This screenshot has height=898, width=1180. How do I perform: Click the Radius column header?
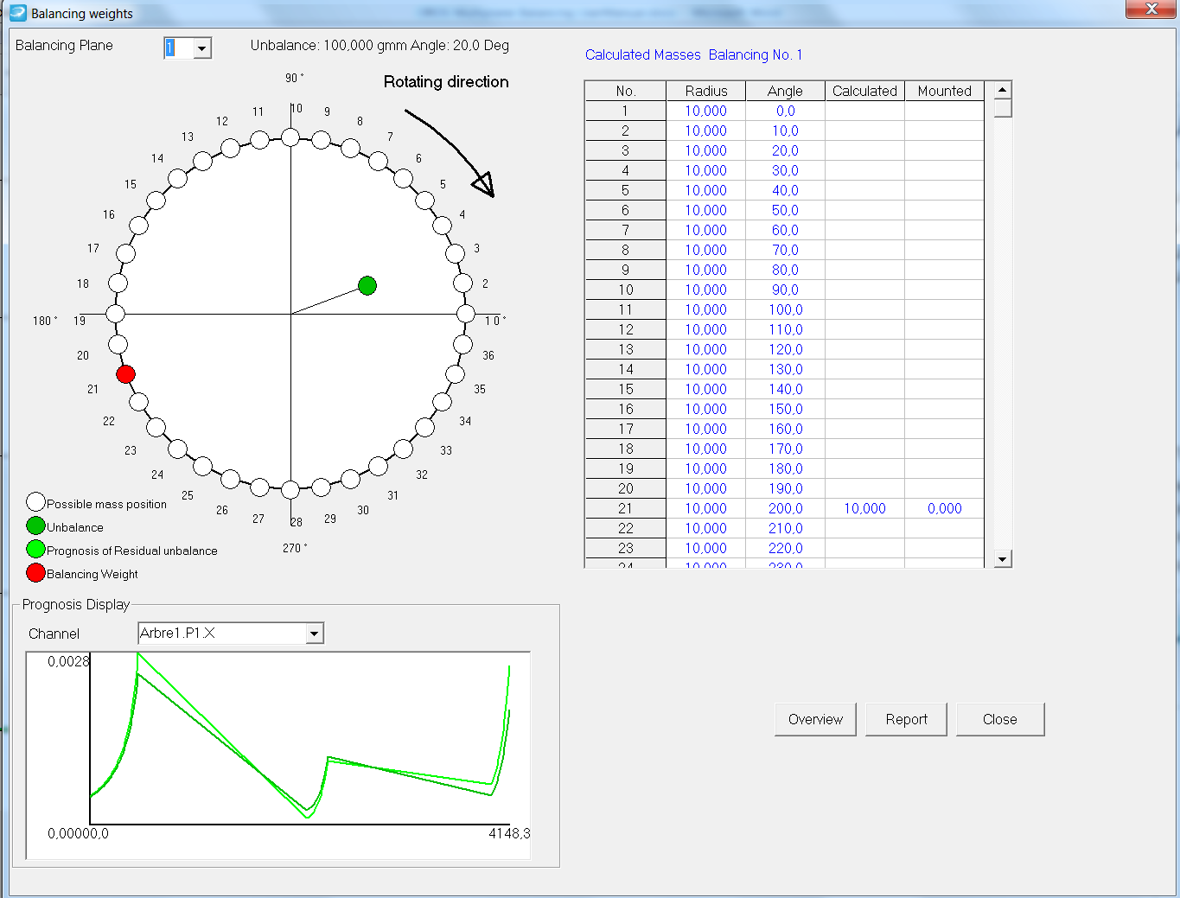(x=706, y=91)
